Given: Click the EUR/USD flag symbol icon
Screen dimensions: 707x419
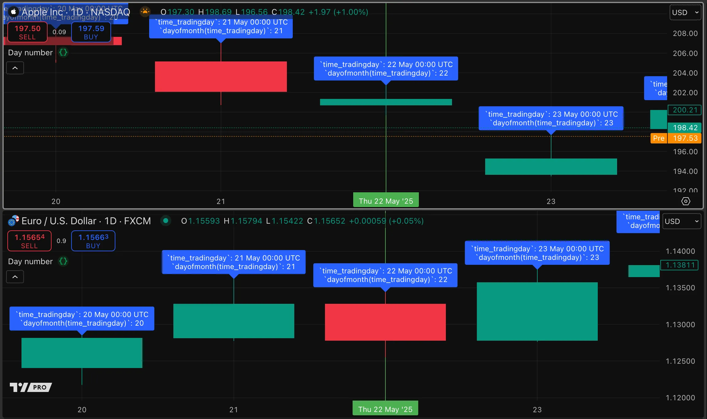Looking at the screenshot, I should (13, 221).
